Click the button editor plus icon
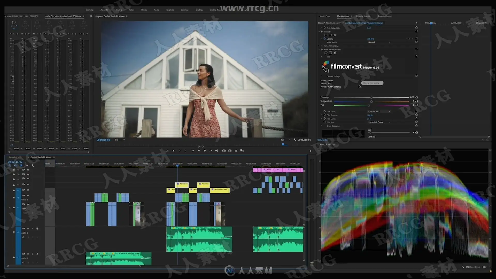 pos(311,151)
